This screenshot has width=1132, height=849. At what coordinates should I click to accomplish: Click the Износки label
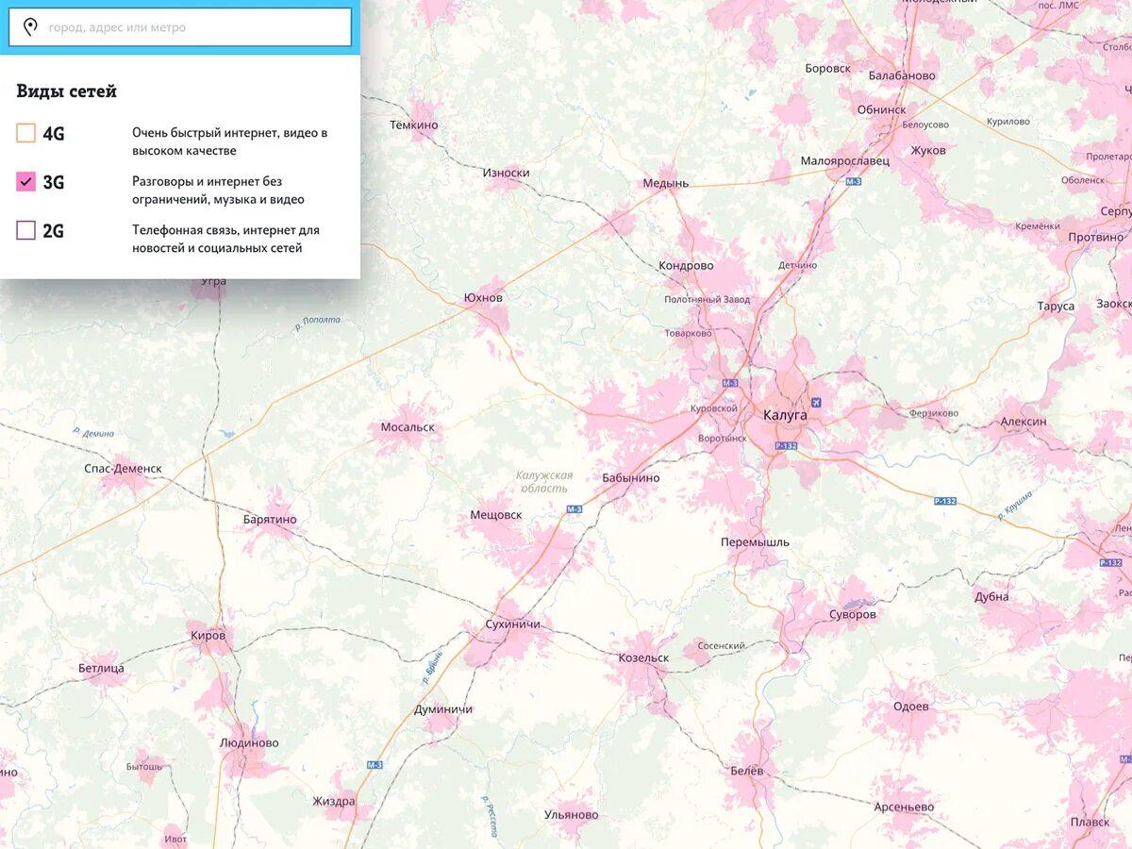[x=507, y=174]
